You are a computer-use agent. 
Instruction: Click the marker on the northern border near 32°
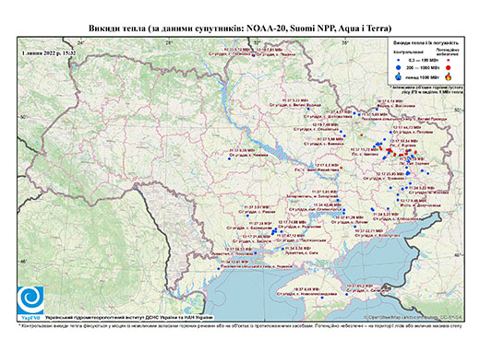click(254, 55)
